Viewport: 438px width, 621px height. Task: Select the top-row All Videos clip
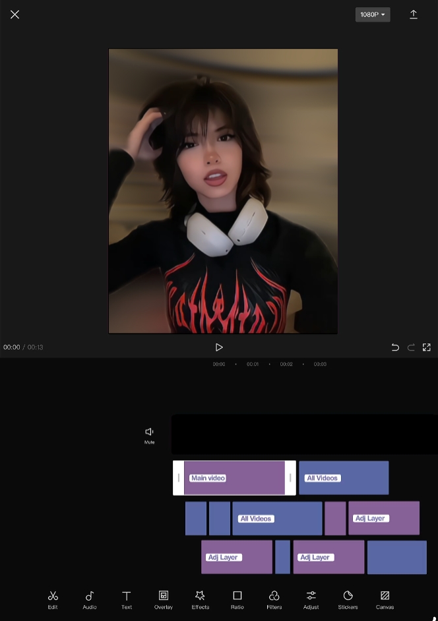(x=344, y=478)
